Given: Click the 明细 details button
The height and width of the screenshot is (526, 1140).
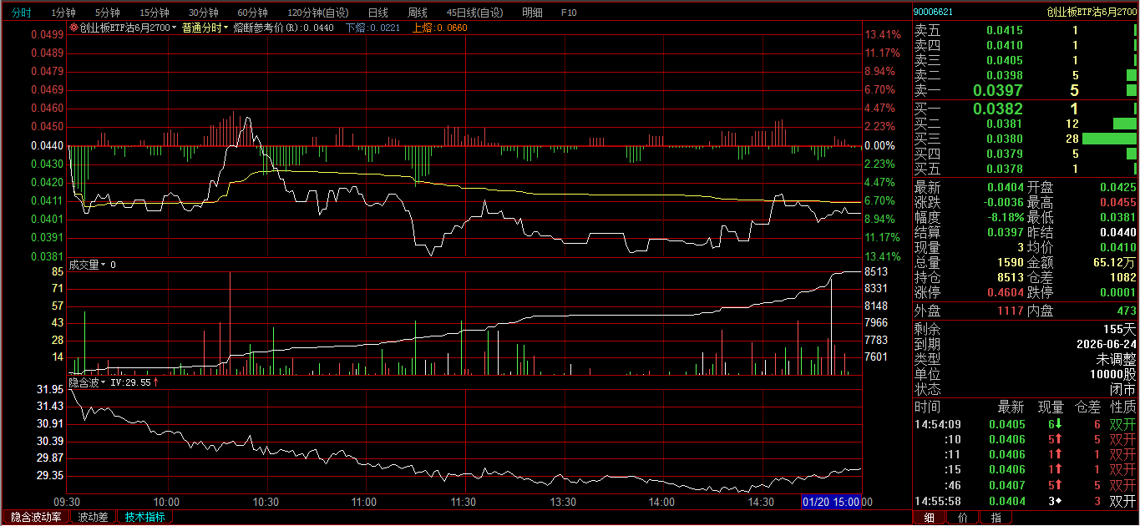Looking at the screenshot, I should [x=531, y=13].
